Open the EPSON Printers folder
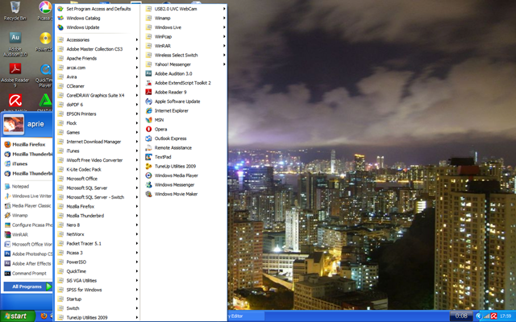Viewport: 516px width, 322px height. pyautogui.click(x=98, y=114)
